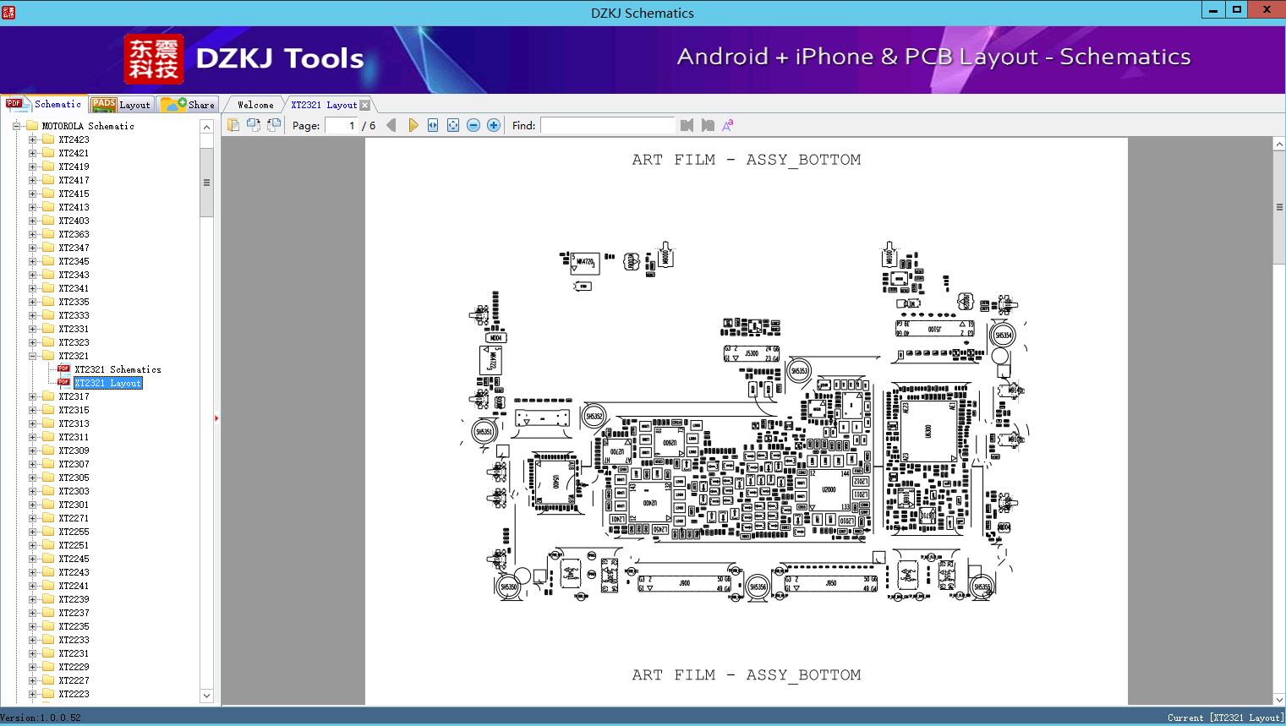Fit page to width icon
Screen dimensions: 1286x726
433,125
